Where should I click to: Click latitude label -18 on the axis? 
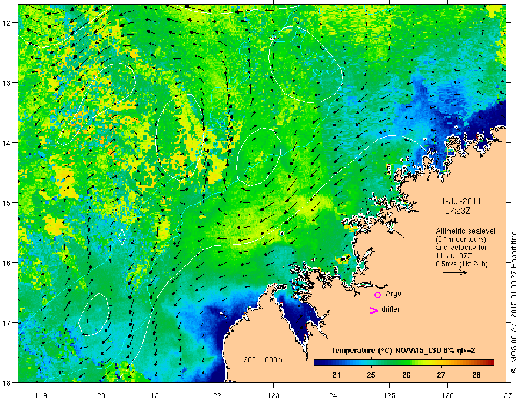(6, 382)
